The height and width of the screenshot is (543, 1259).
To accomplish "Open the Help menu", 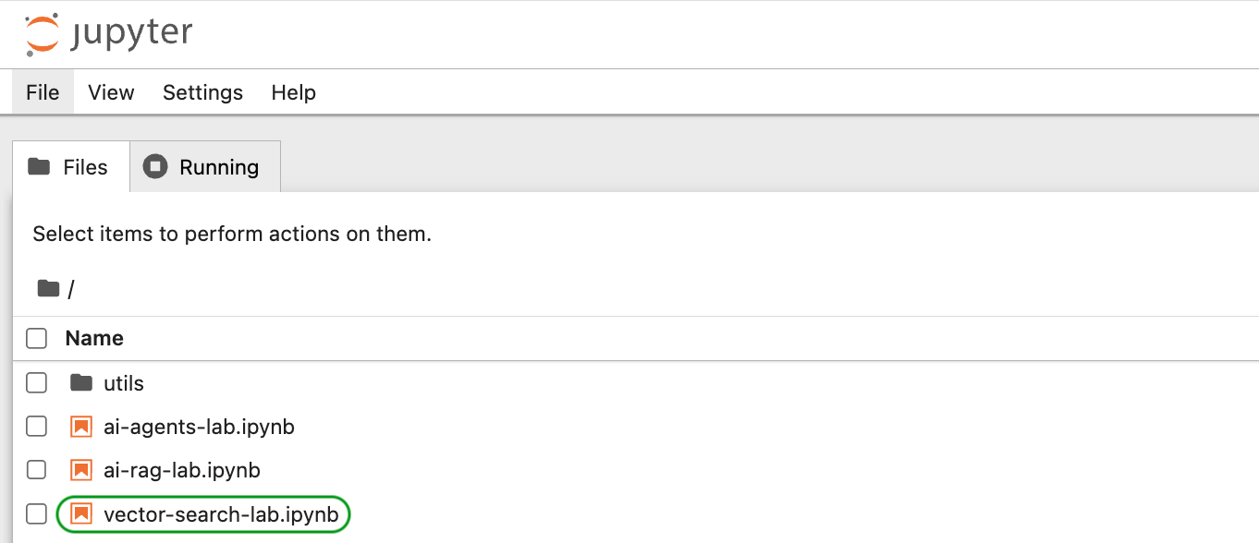I will point(294,92).
